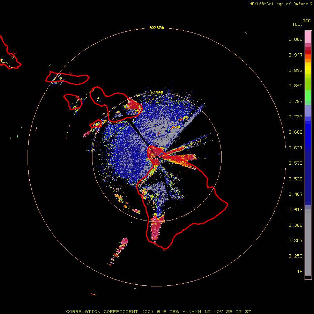Image resolution: width=314 pixels, height=314 pixels.
Task: Click the NEXLAB-College of DuPage header text
Action: [278, 4]
